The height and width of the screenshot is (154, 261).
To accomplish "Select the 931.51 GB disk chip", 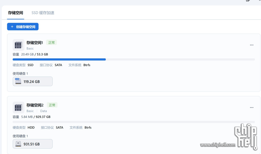I will point(32,144).
